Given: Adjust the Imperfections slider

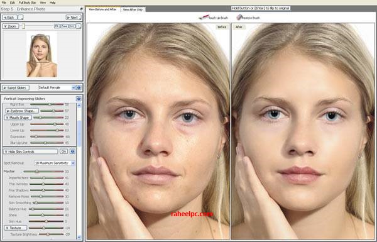Looking at the screenshot, I should point(47,178).
